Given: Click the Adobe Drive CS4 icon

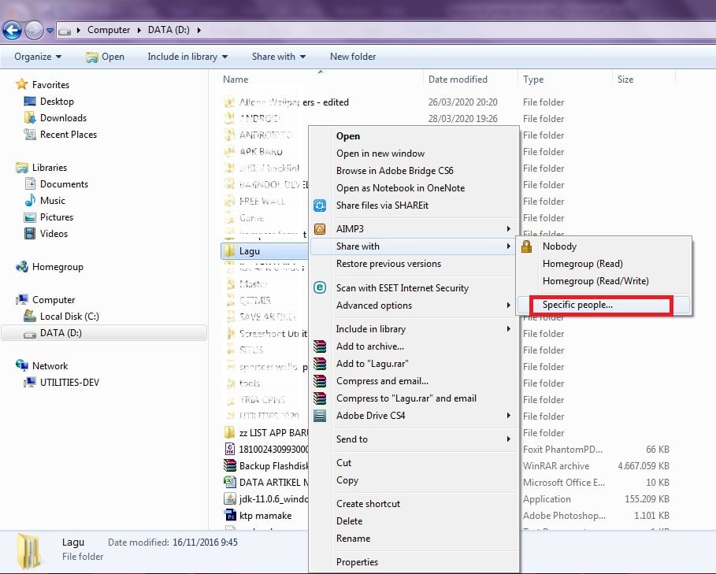Looking at the screenshot, I should [x=320, y=416].
